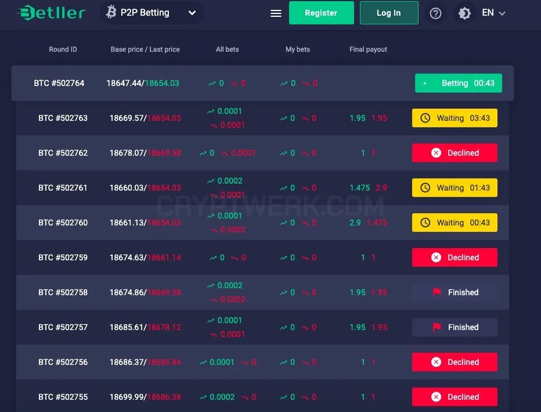Click the Betller logo

click(51, 13)
